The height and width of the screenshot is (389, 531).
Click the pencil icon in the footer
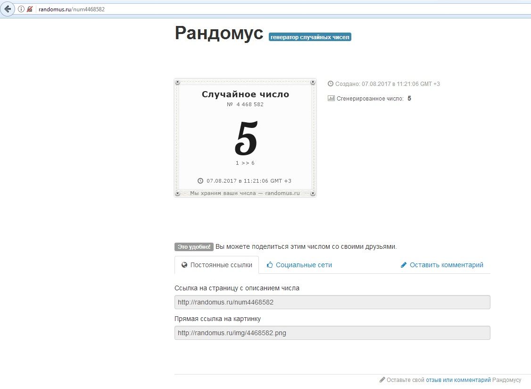tap(382, 380)
